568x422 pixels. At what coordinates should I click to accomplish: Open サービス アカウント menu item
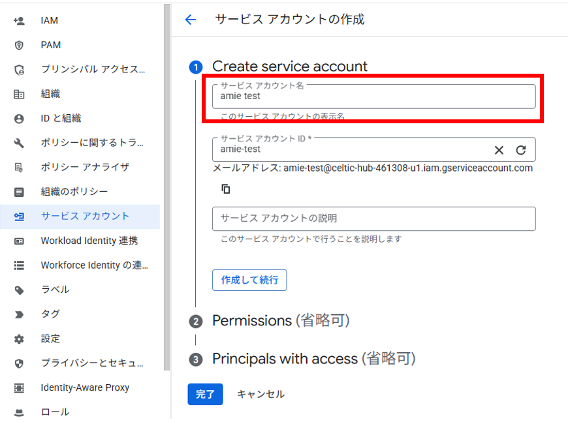[85, 216]
